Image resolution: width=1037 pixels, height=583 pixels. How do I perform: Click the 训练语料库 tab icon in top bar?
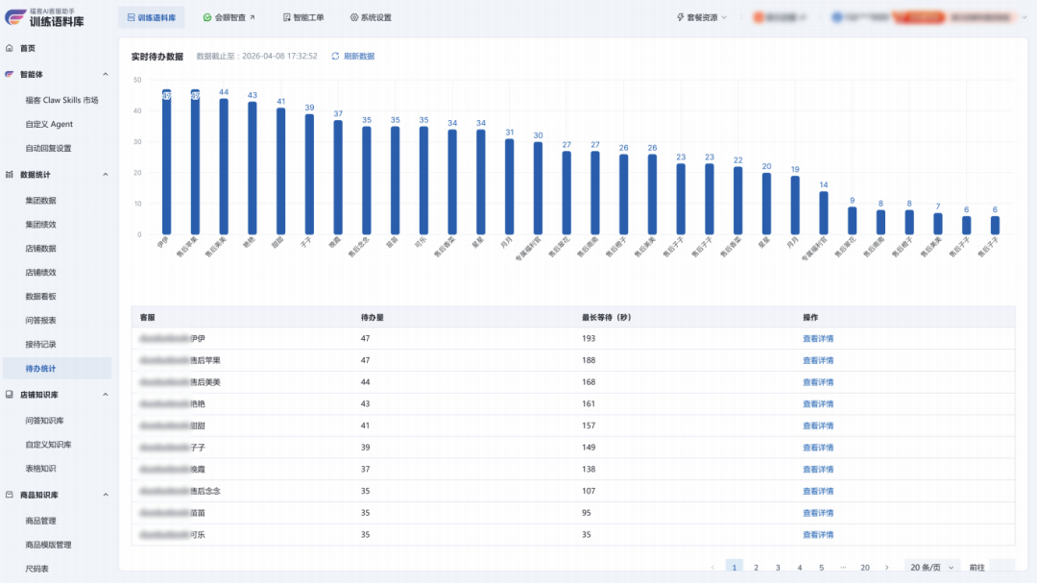131,18
